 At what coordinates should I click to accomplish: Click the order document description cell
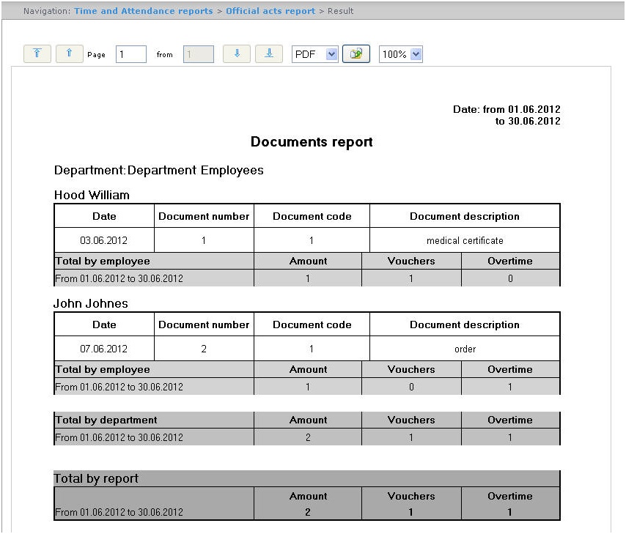(465, 349)
